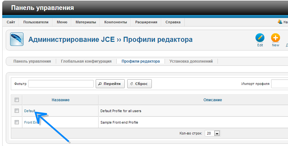Open the Расширения menu
Screen dimensions: 288x146
pyautogui.click(x=146, y=22)
